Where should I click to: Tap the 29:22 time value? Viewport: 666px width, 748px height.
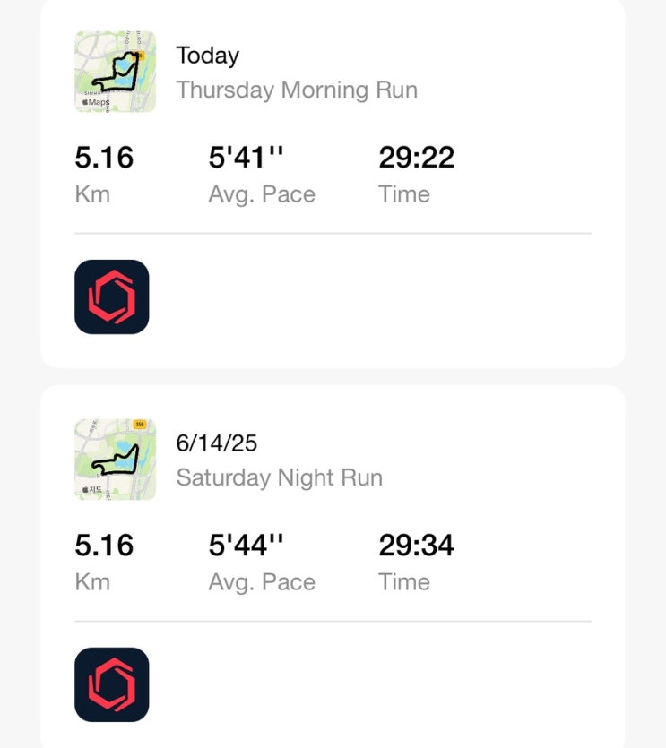tap(416, 158)
